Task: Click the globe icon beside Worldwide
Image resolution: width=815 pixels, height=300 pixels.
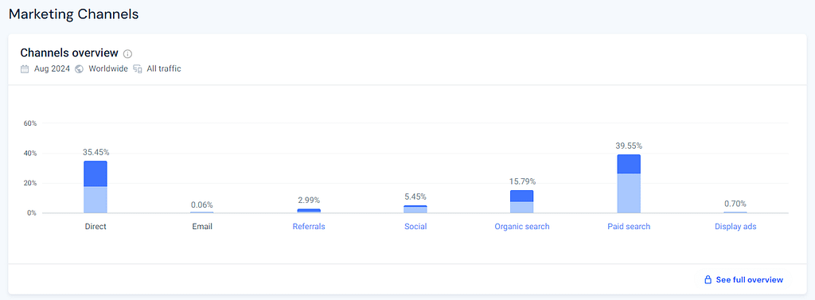Action: coord(79,68)
